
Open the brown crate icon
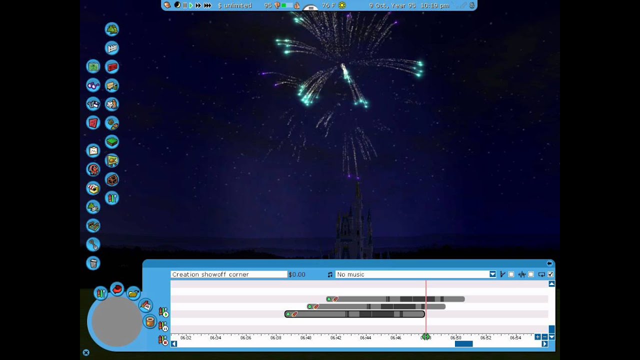click(x=112, y=179)
